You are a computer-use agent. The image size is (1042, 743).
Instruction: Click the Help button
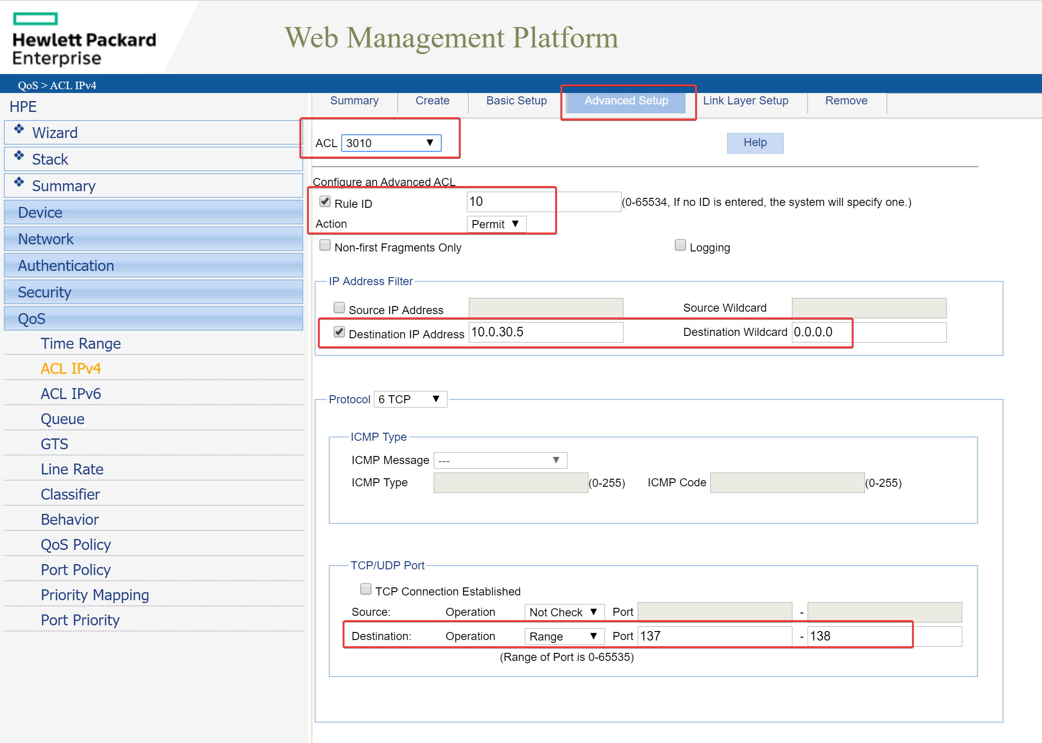[755, 143]
